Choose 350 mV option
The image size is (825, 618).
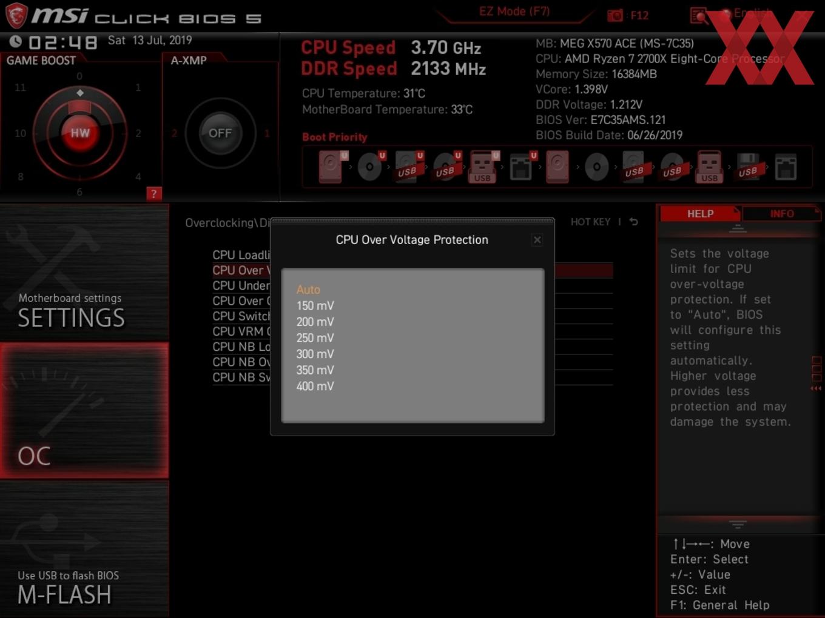[x=315, y=370]
